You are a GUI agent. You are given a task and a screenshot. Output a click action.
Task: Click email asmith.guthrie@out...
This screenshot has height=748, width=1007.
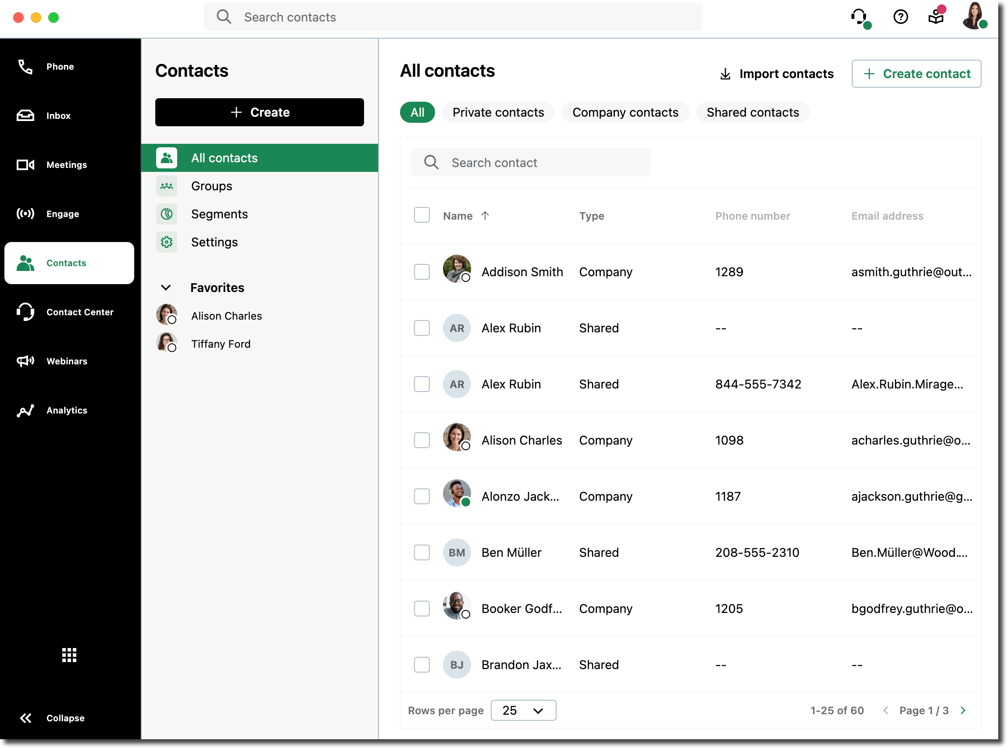click(911, 272)
